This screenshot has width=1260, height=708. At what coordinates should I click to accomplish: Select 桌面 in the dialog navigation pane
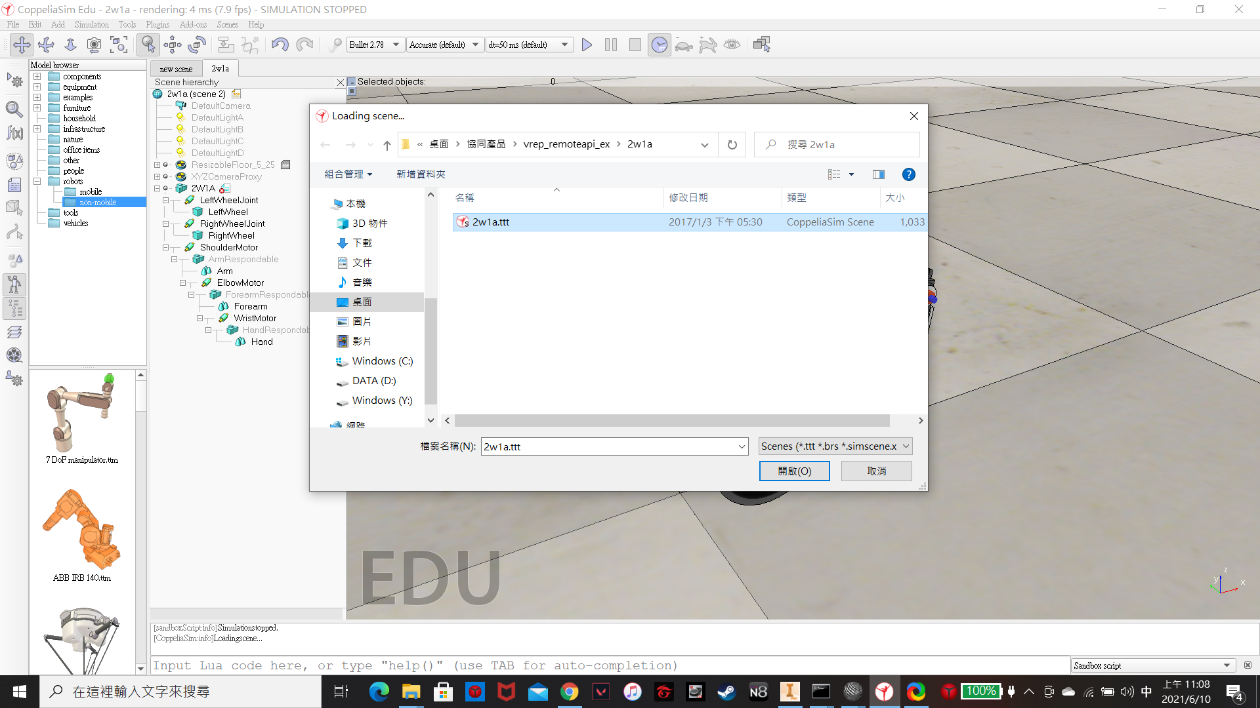coord(367,302)
